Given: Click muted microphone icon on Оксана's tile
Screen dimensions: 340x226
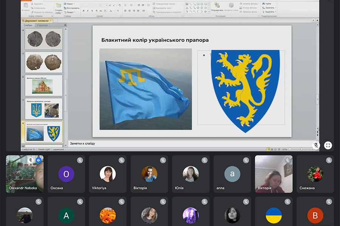Looking at the screenshot, I should pyautogui.click(x=80, y=160).
